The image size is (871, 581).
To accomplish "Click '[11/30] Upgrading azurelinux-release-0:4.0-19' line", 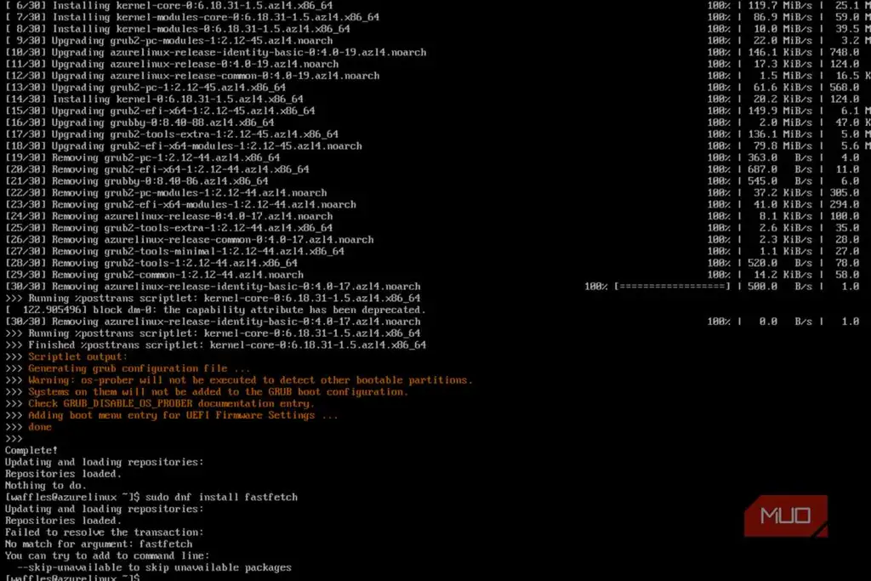I will (x=172, y=64).
